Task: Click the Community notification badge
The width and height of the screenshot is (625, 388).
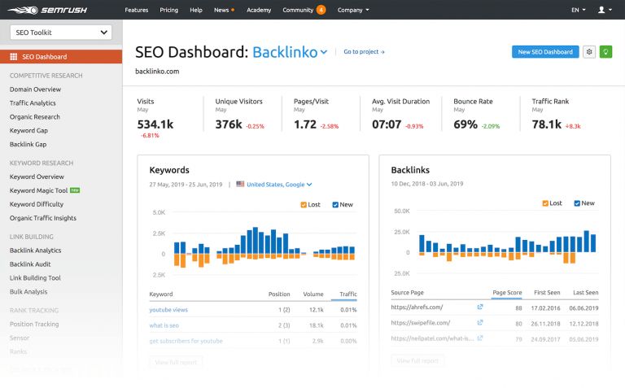Action: coord(321,10)
